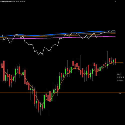125x125 pixels.
Task: Click the 'in 5 Days' label
Action: (120, 80)
